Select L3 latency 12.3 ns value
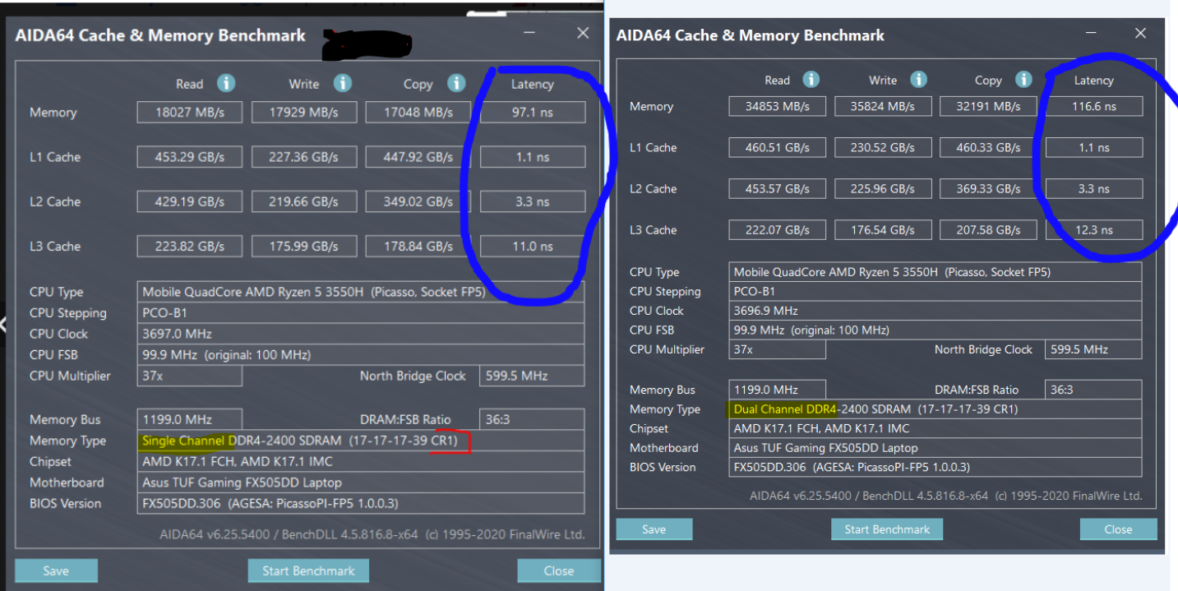 1094,229
